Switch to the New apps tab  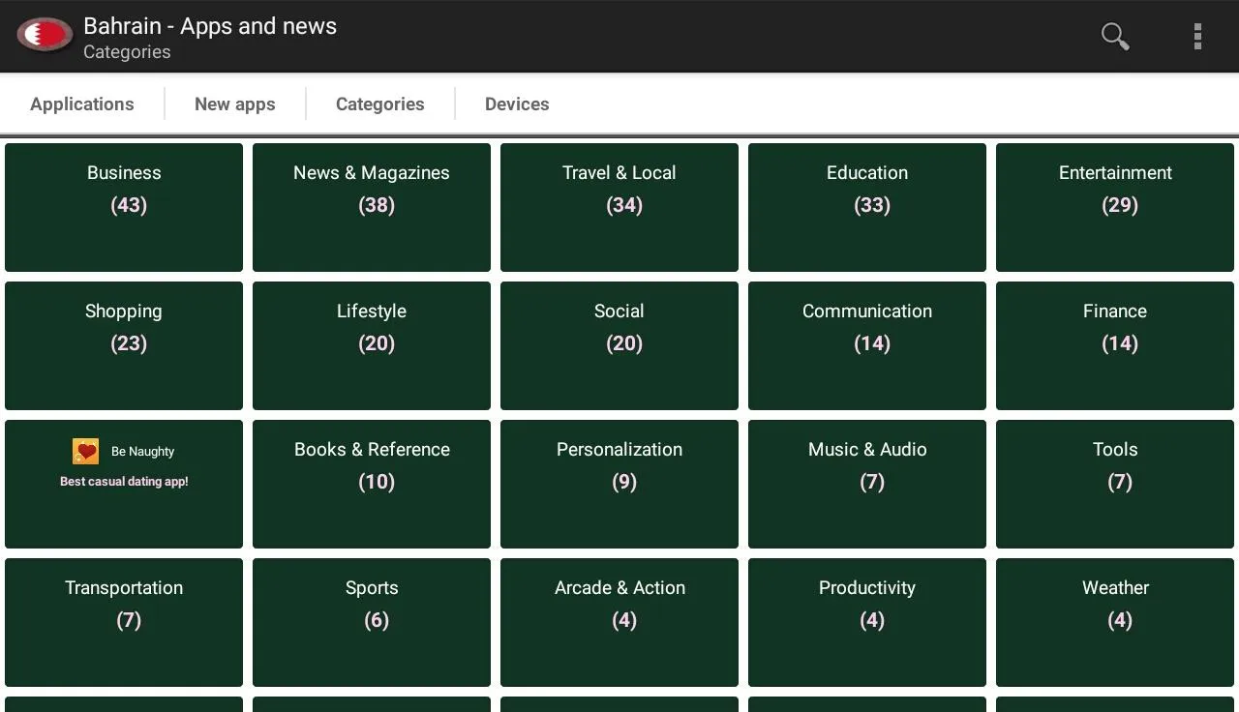coord(235,104)
